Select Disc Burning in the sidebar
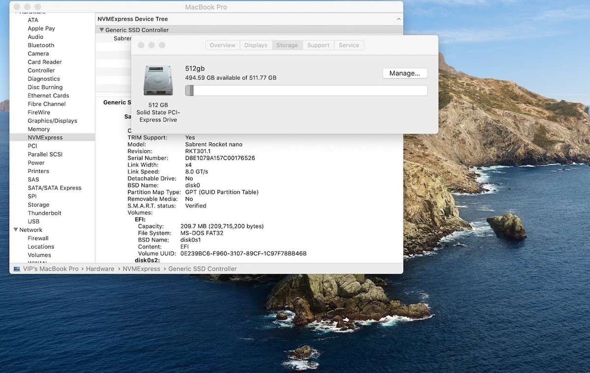The width and height of the screenshot is (590, 373). coord(45,87)
